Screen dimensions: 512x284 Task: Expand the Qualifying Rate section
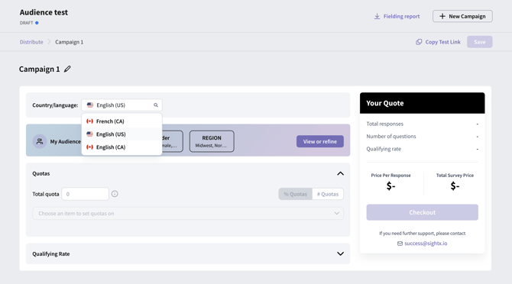[x=340, y=253]
